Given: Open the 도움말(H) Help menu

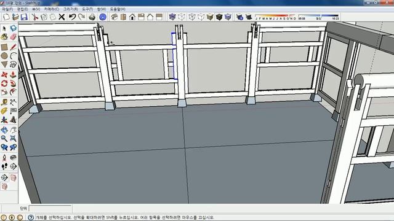Looking at the screenshot, I should tap(118, 9).
